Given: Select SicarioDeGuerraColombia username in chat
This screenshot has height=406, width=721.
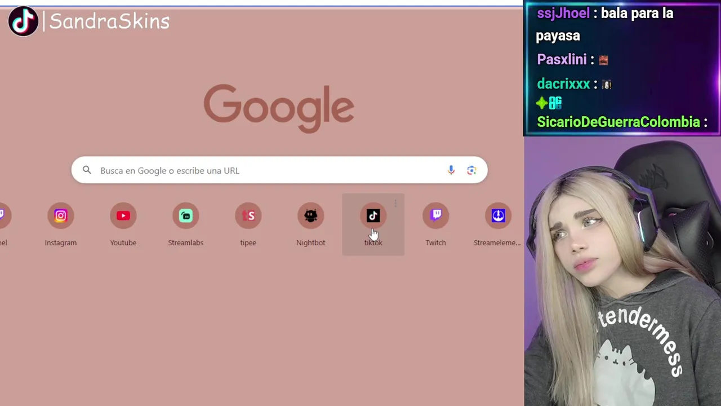Looking at the screenshot, I should (618, 122).
